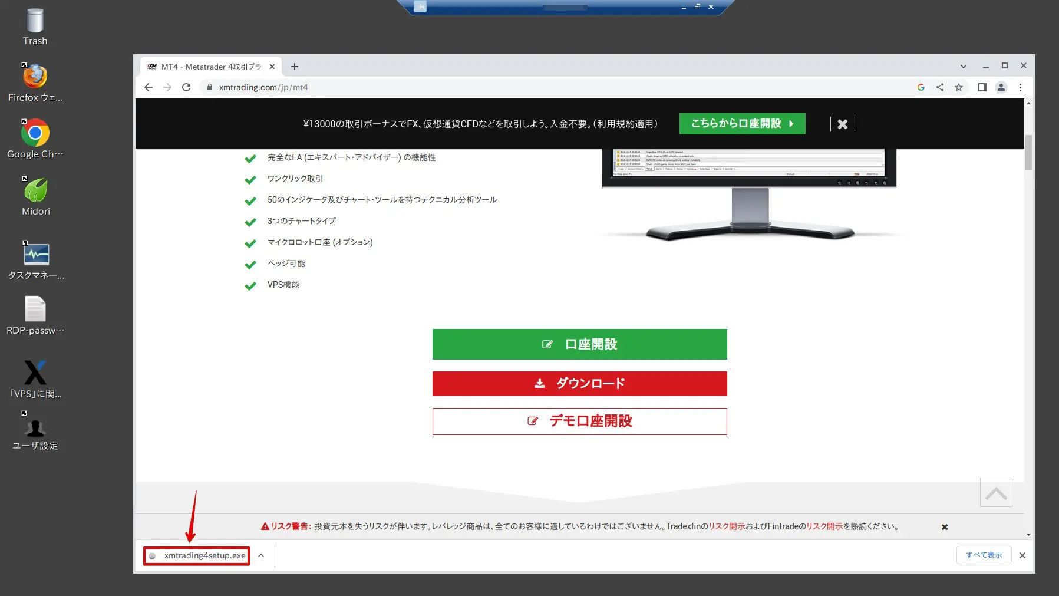The image size is (1059, 596).
Task: Click the Google icon in the address bar
Action: 921,87
